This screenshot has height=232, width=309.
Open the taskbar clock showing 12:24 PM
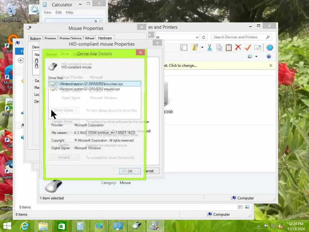(296, 226)
